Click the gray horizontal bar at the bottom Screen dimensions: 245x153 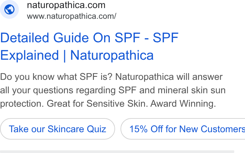(x=117, y=152)
